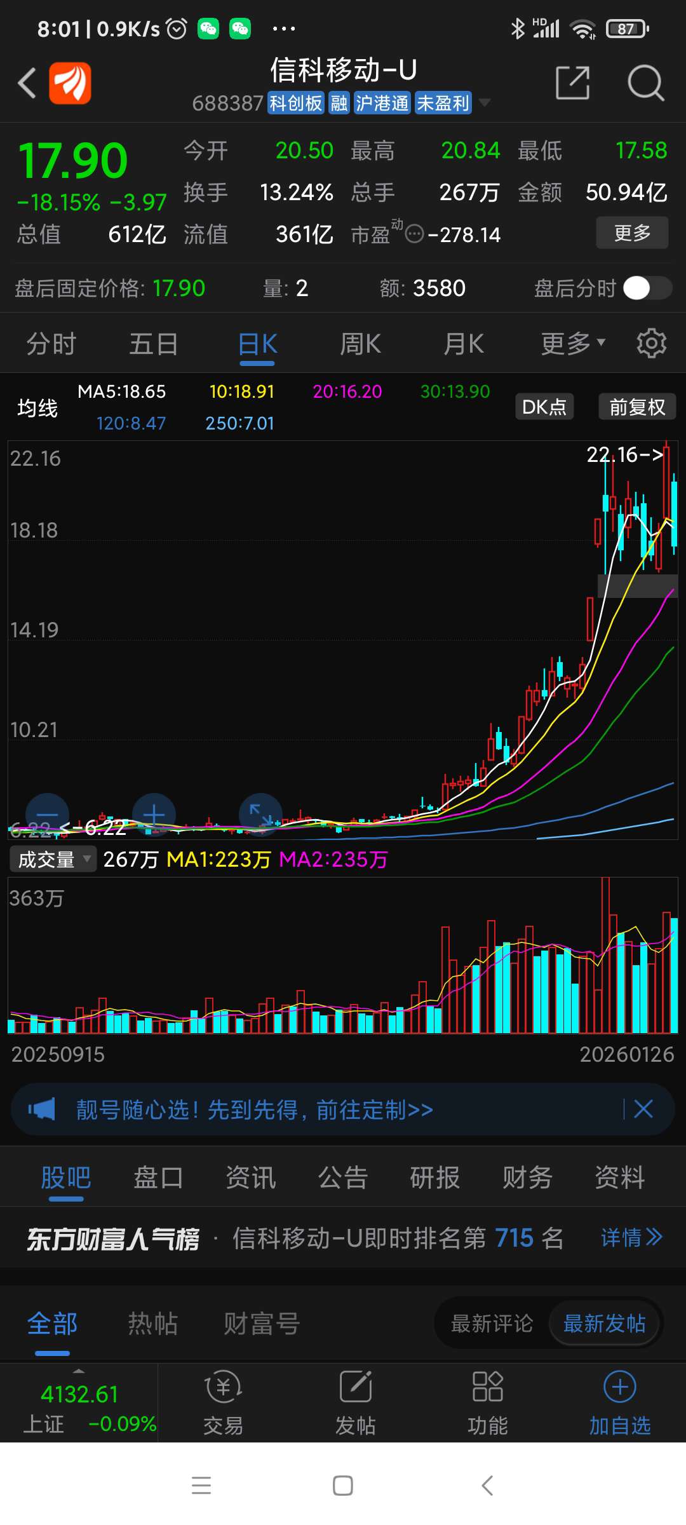The width and height of the screenshot is (686, 1525).
Task: Close the promotional banner with X
Action: coord(643,1109)
